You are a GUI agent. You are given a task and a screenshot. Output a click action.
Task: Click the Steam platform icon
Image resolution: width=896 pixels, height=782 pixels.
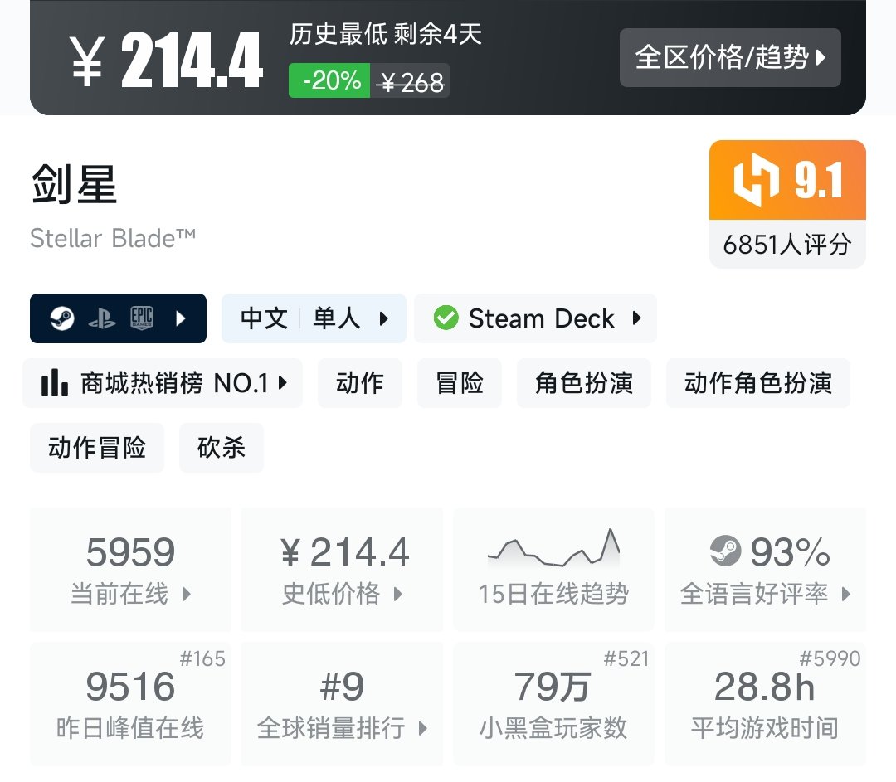click(x=61, y=318)
